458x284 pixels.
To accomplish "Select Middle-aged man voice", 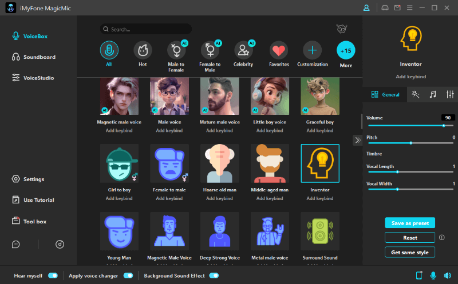I will coord(270,163).
